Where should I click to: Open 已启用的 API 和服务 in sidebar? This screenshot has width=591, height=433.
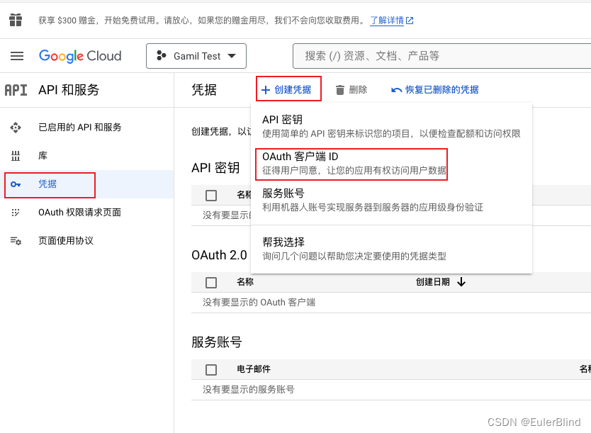[x=86, y=128]
